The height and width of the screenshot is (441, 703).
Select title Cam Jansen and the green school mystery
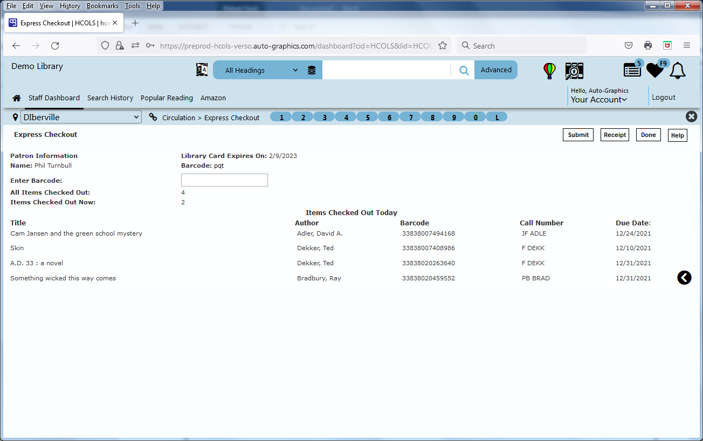coord(76,233)
